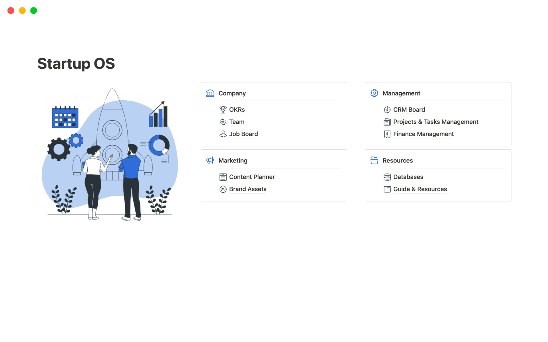Go to the Job Board page

click(243, 134)
